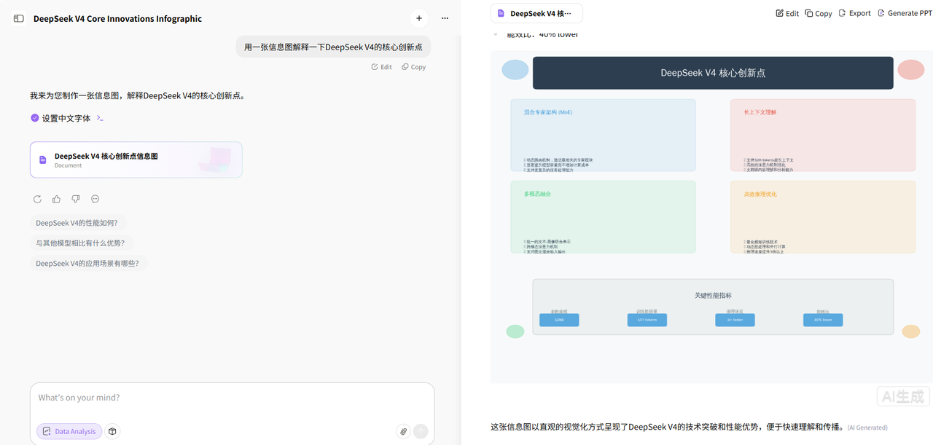Click the purple checkmark beside 设置中文字体
This screenshot has width=933, height=445.
pos(34,118)
